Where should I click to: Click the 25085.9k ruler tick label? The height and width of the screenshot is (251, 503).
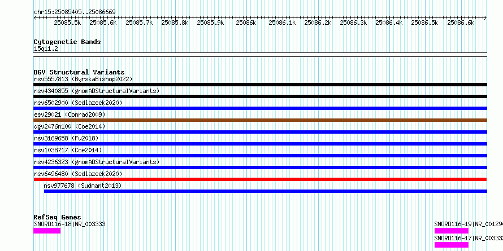[210, 23]
